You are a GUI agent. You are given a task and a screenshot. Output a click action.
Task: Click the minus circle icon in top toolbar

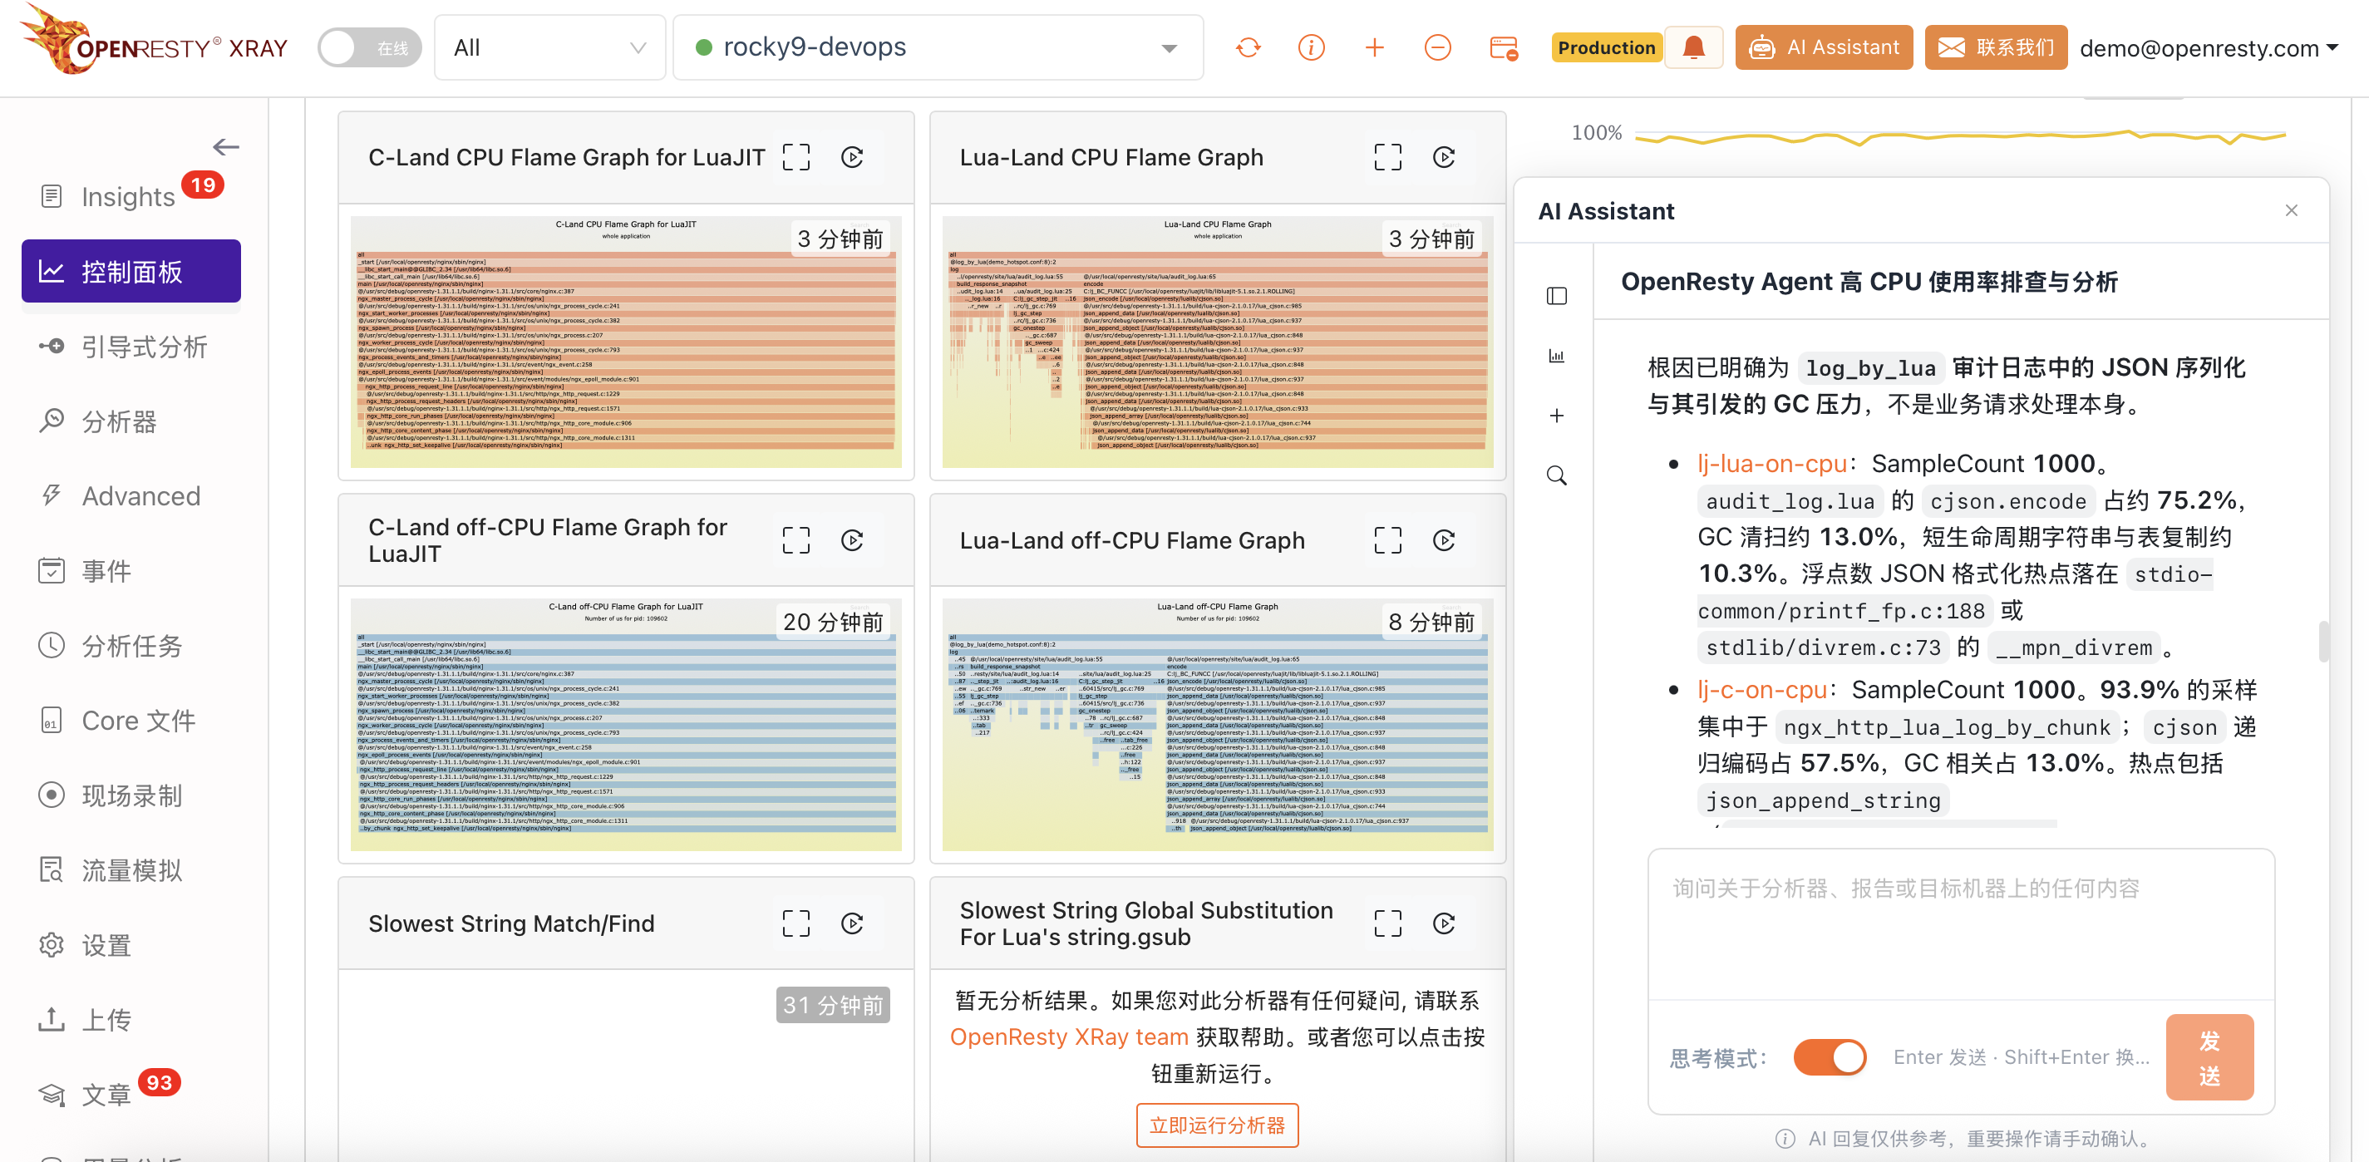[1437, 48]
